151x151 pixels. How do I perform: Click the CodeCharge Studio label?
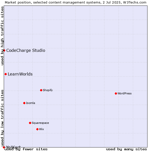pos(26,51)
